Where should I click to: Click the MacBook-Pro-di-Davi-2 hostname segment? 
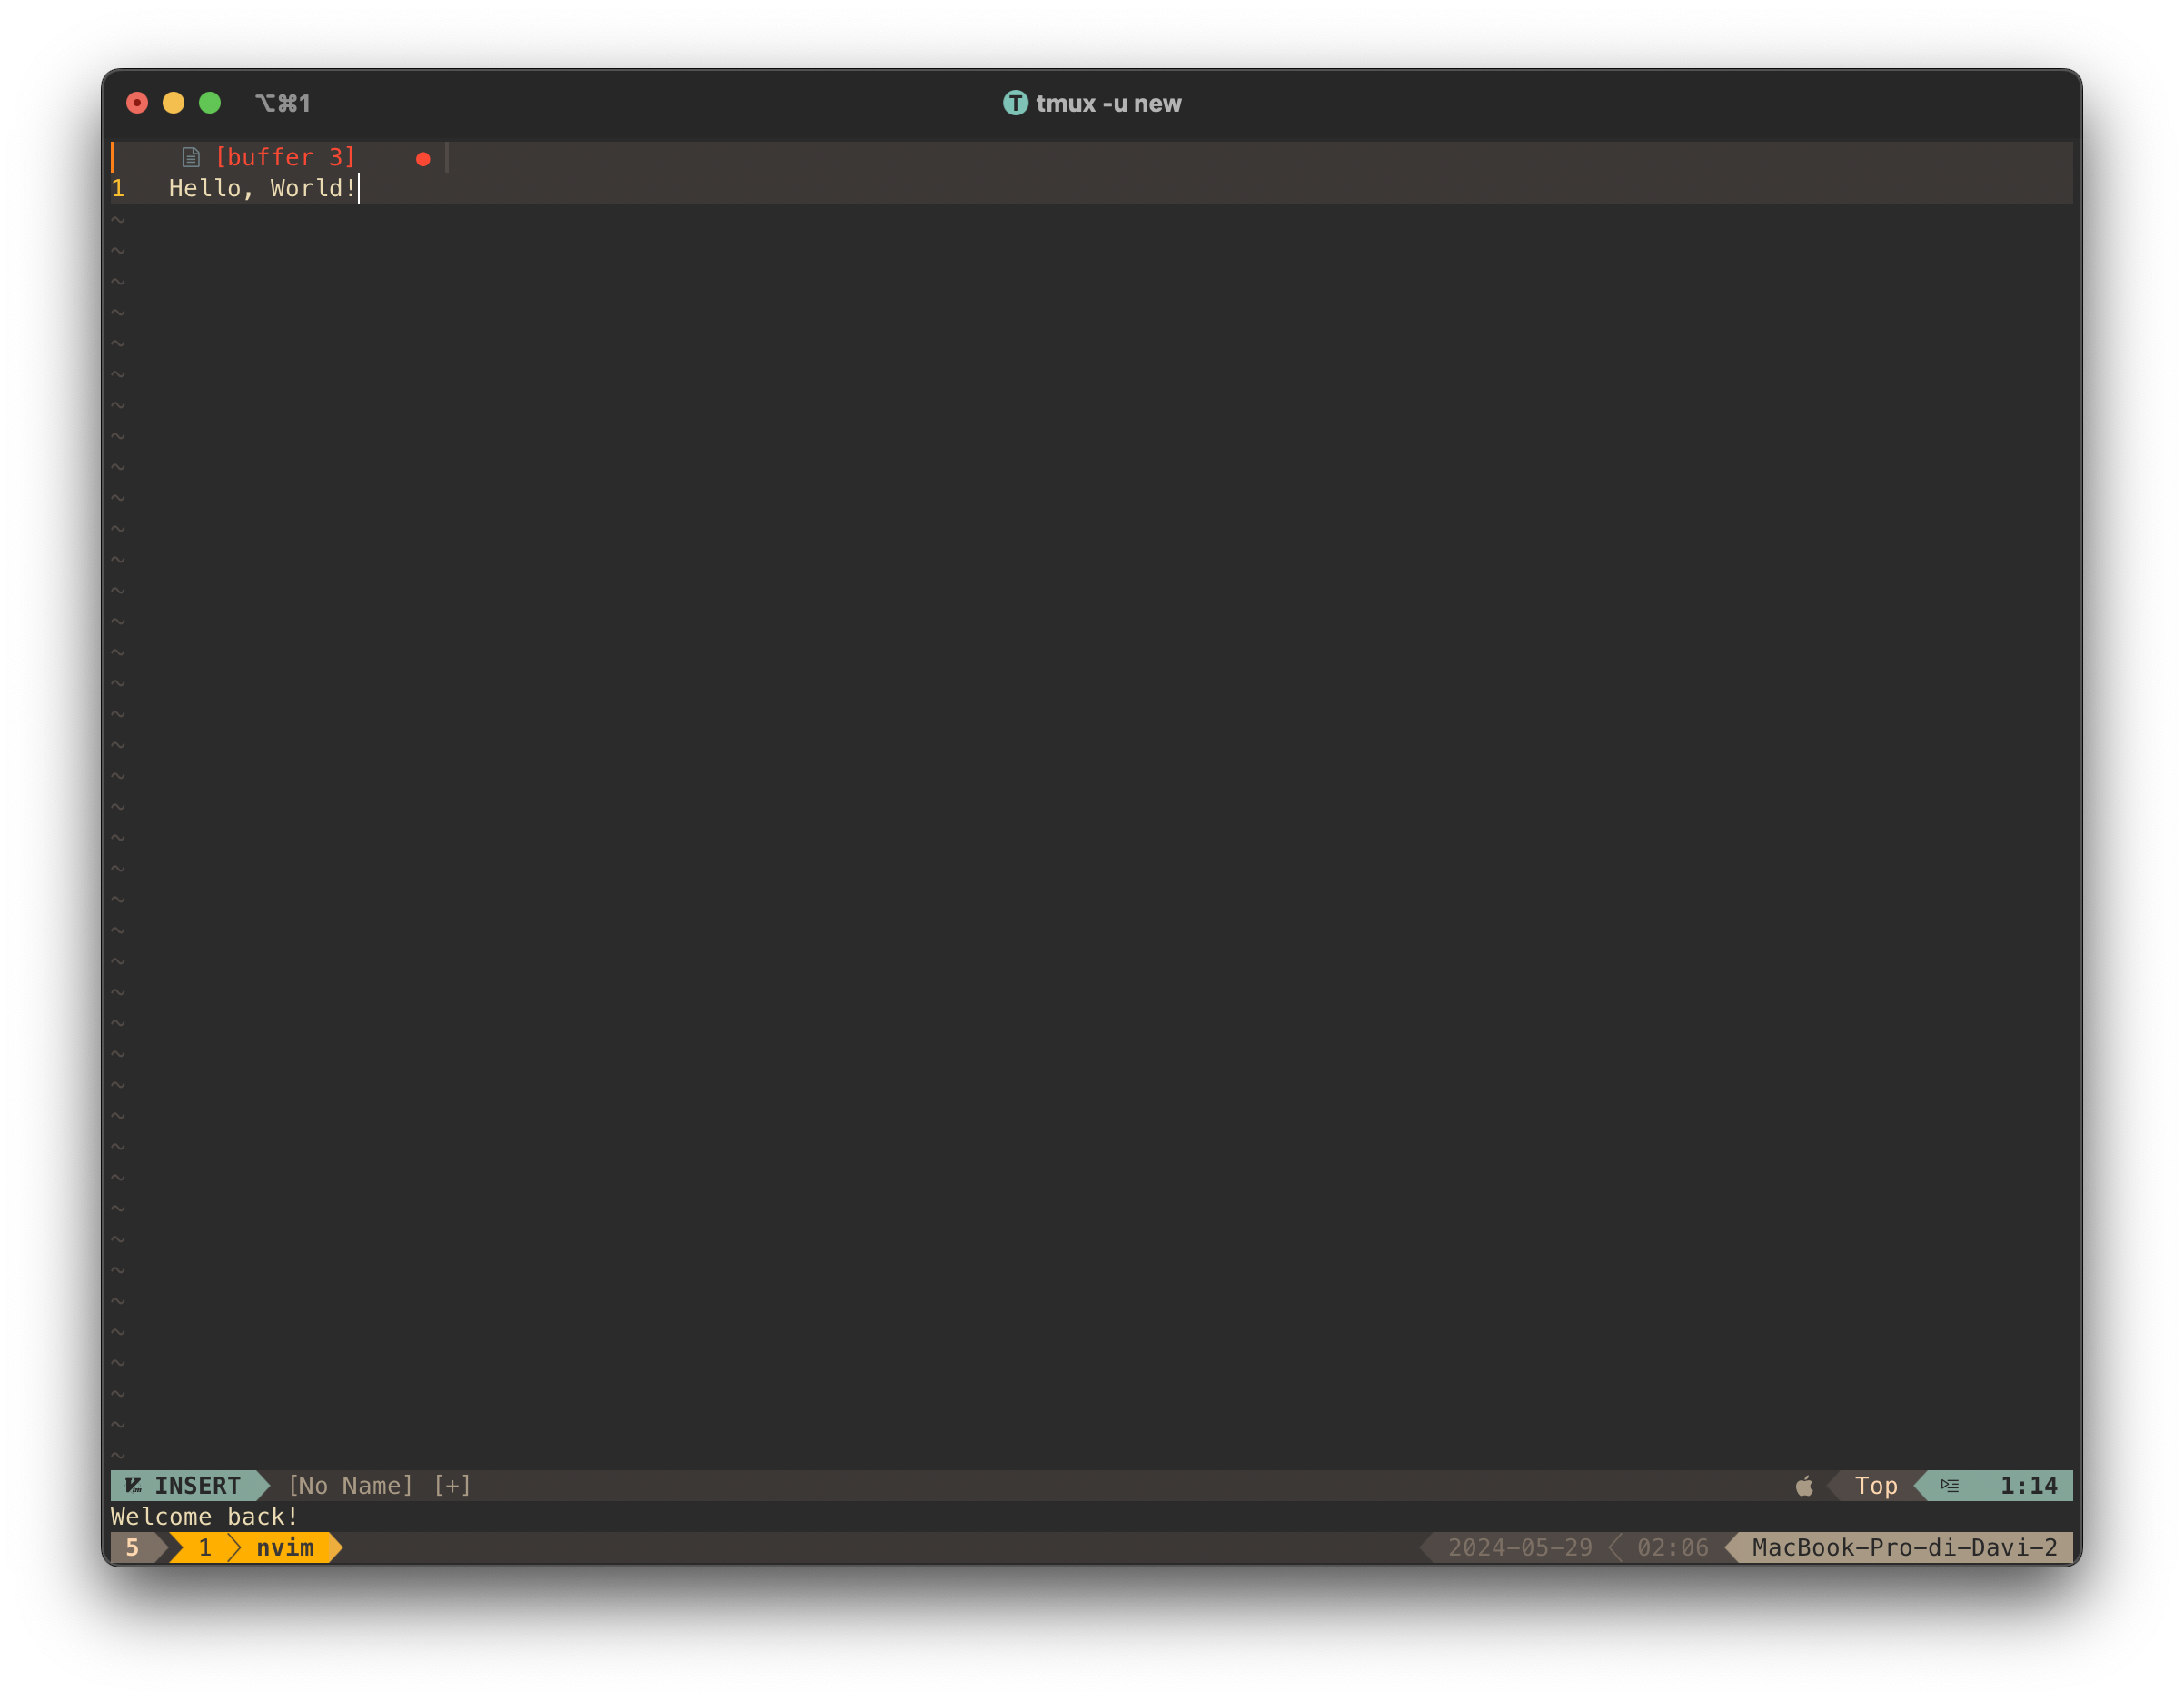pos(1904,1548)
